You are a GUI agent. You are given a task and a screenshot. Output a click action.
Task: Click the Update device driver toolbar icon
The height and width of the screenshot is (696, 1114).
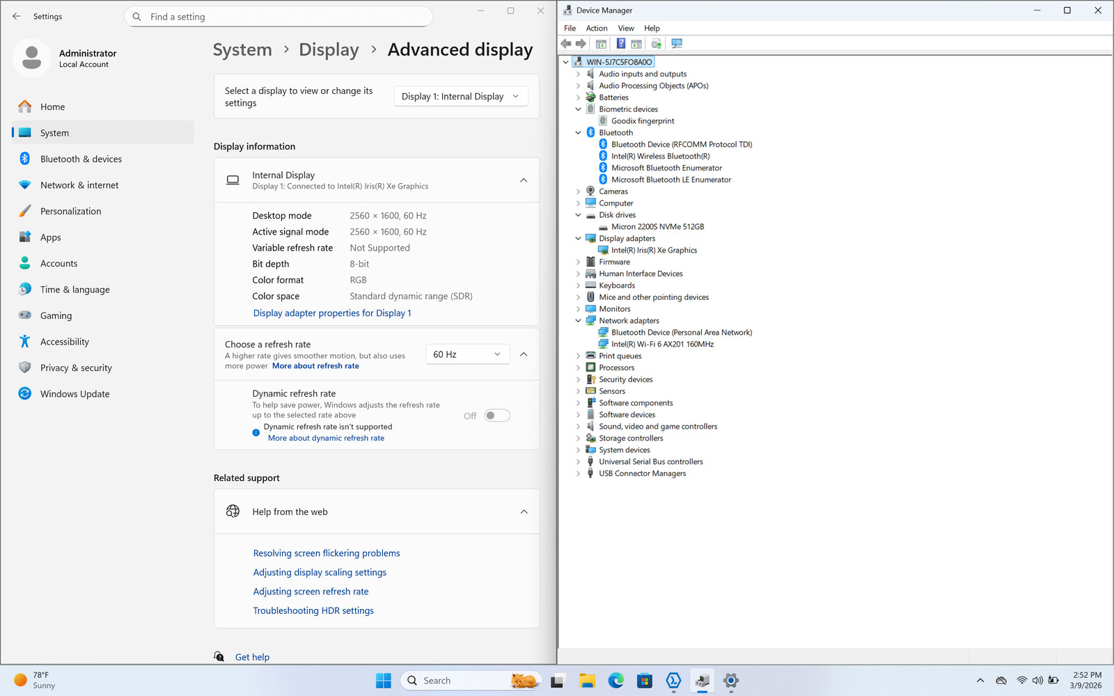(x=656, y=44)
